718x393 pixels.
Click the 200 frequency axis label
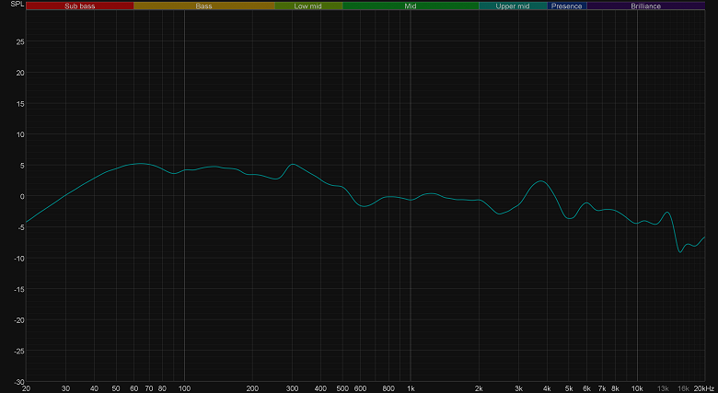click(252, 388)
